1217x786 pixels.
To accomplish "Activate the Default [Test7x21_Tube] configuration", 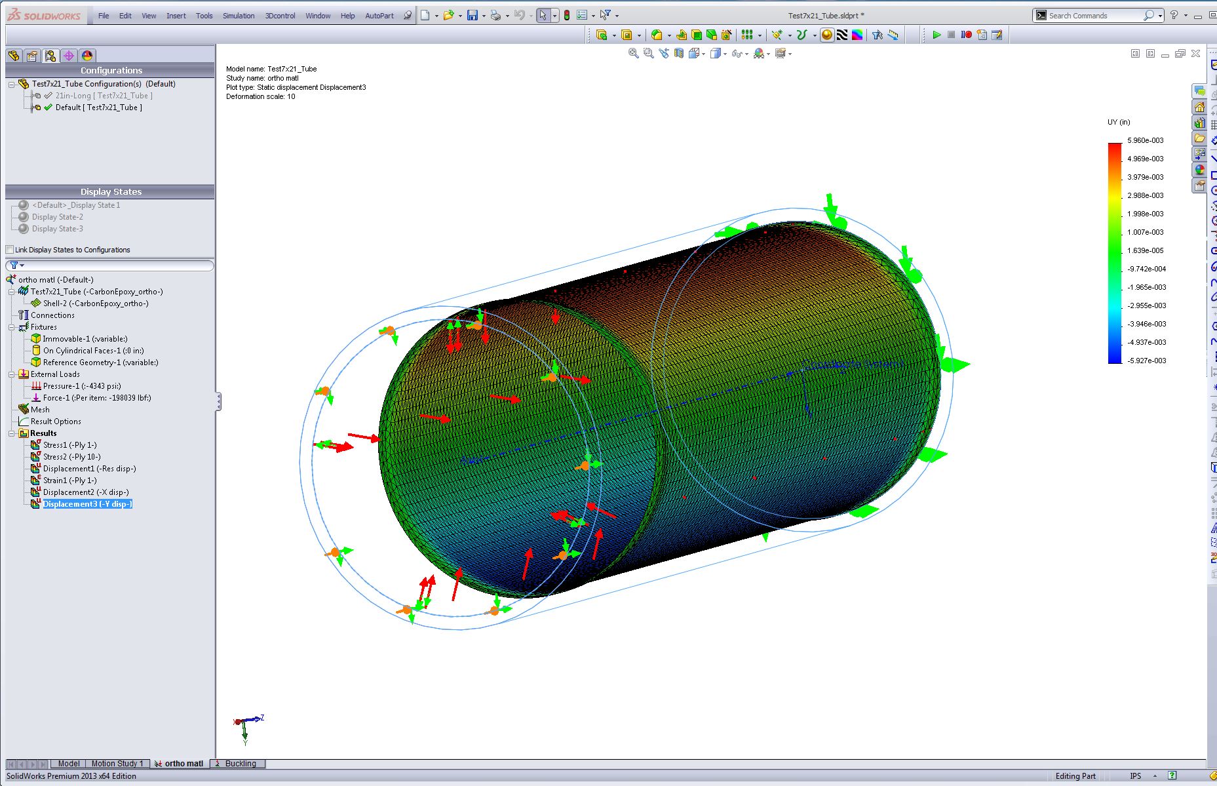I will point(98,108).
